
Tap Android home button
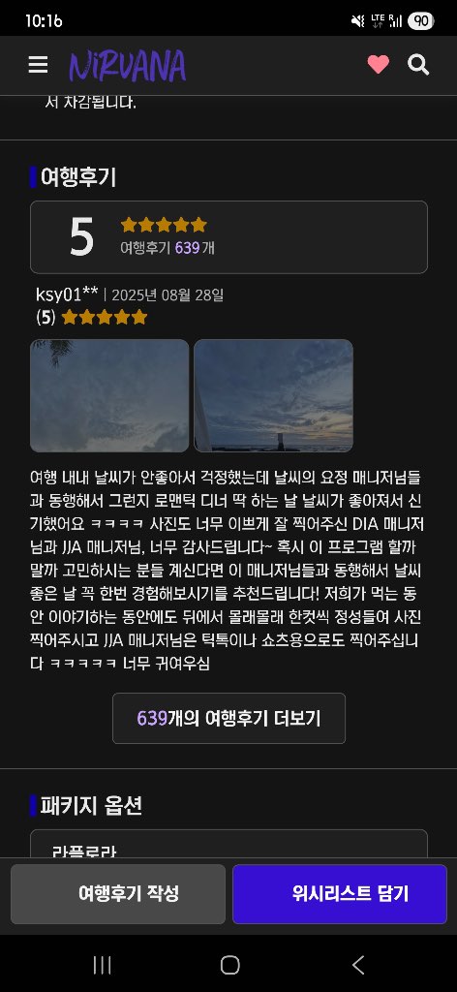(x=230, y=965)
